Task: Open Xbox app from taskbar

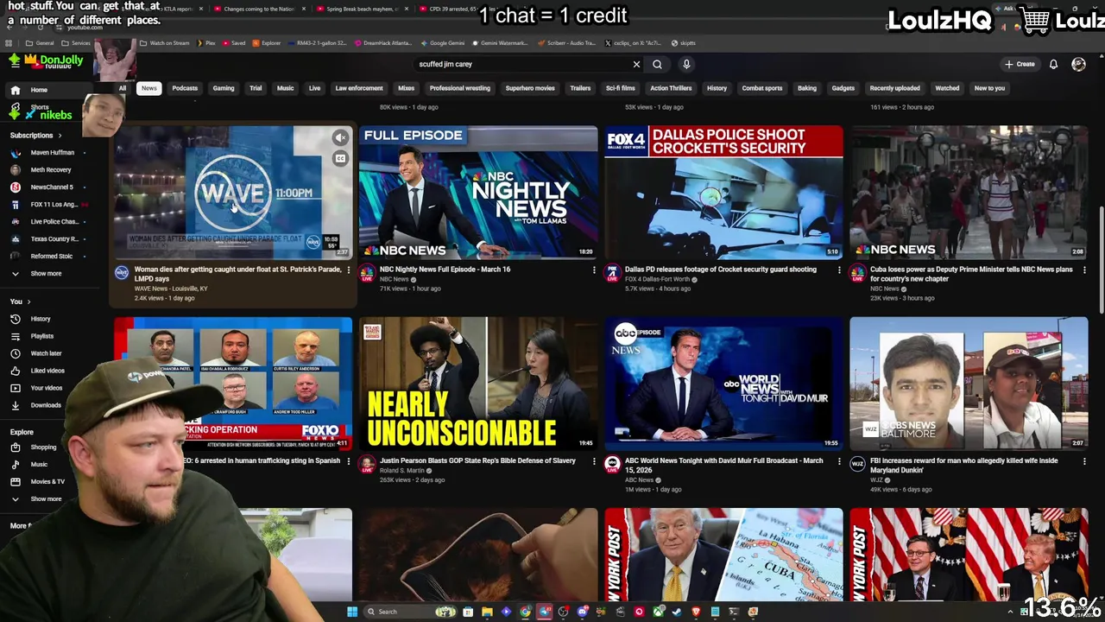Action: [658, 612]
